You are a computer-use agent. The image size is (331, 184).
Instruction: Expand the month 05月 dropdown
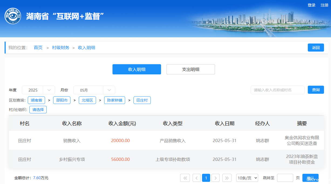(94, 90)
